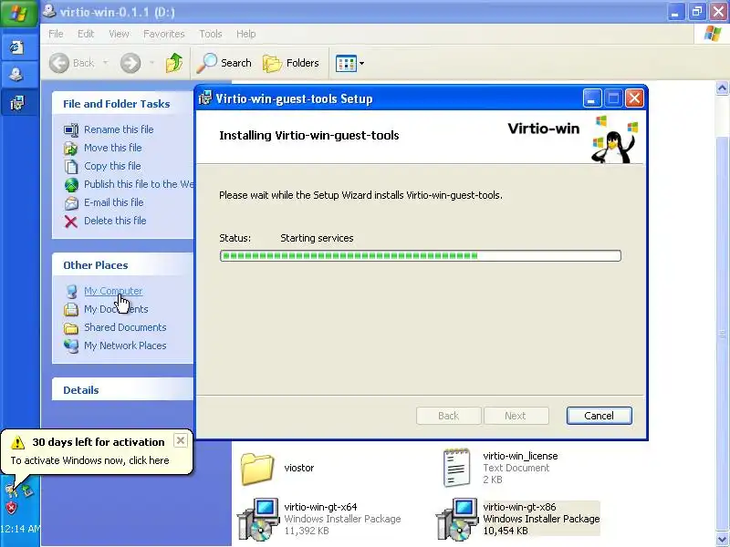This screenshot has width=730, height=547.
Task: Open the Search toolbar button
Action: coord(224,63)
